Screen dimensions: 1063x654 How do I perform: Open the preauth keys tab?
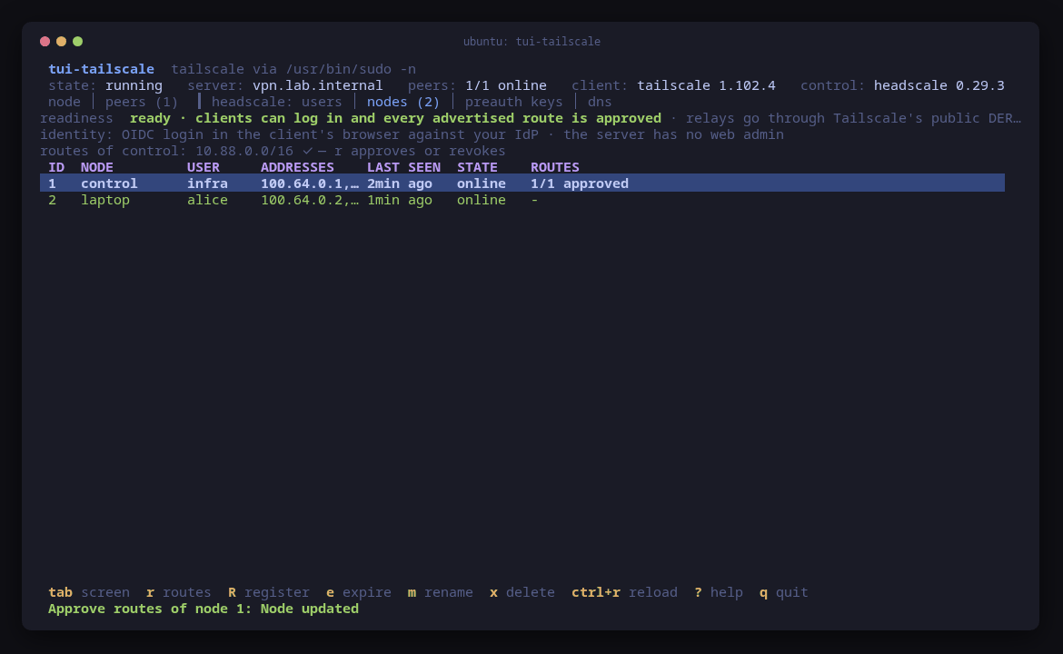513,102
